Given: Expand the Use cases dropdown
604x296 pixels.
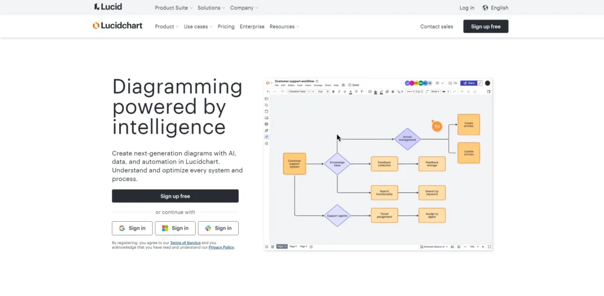Looking at the screenshot, I should coord(198,27).
